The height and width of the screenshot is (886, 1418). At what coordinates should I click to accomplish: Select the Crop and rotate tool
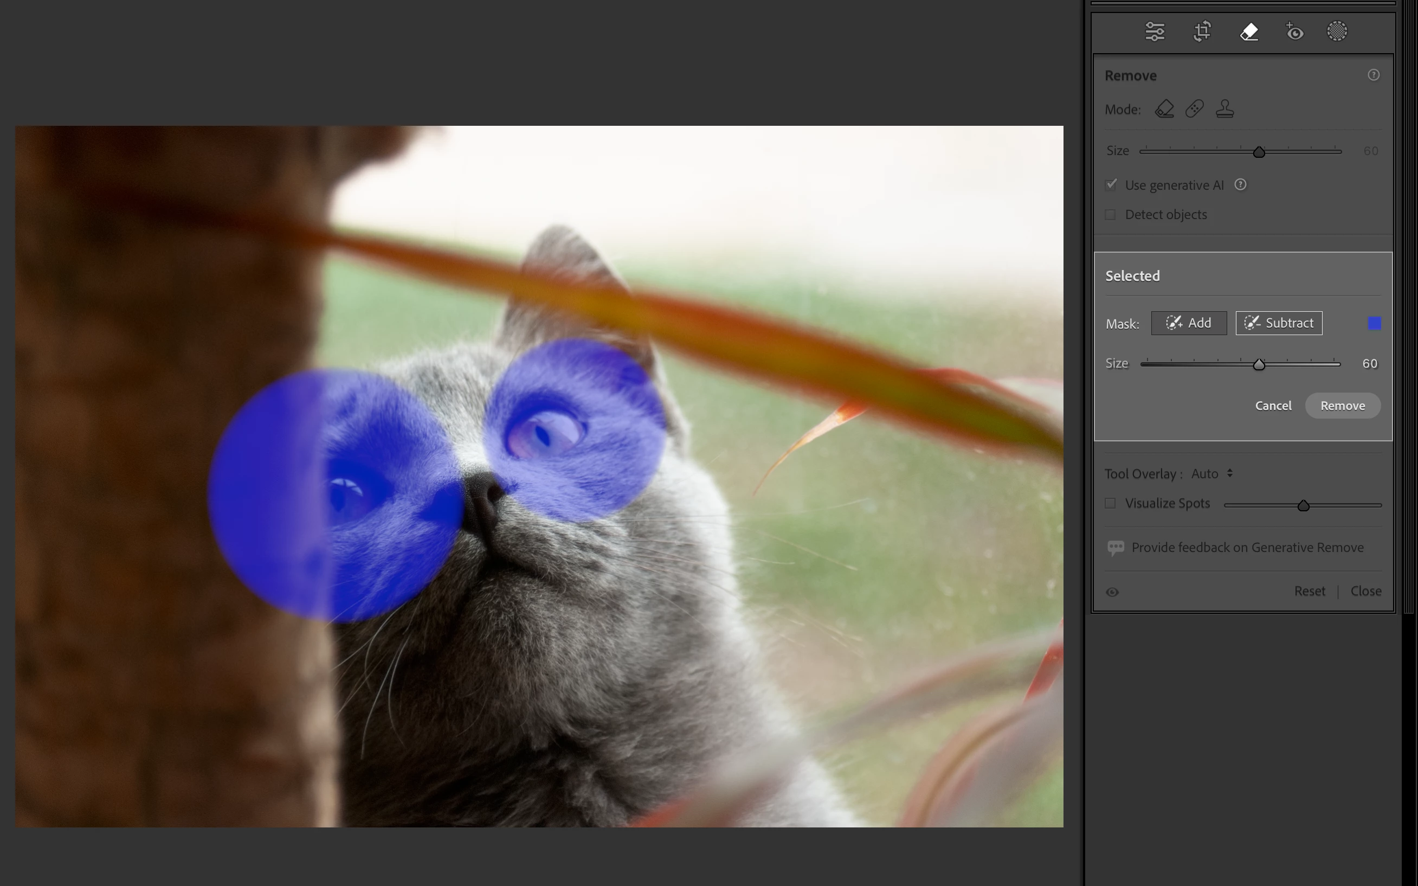pyautogui.click(x=1202, y=31)
